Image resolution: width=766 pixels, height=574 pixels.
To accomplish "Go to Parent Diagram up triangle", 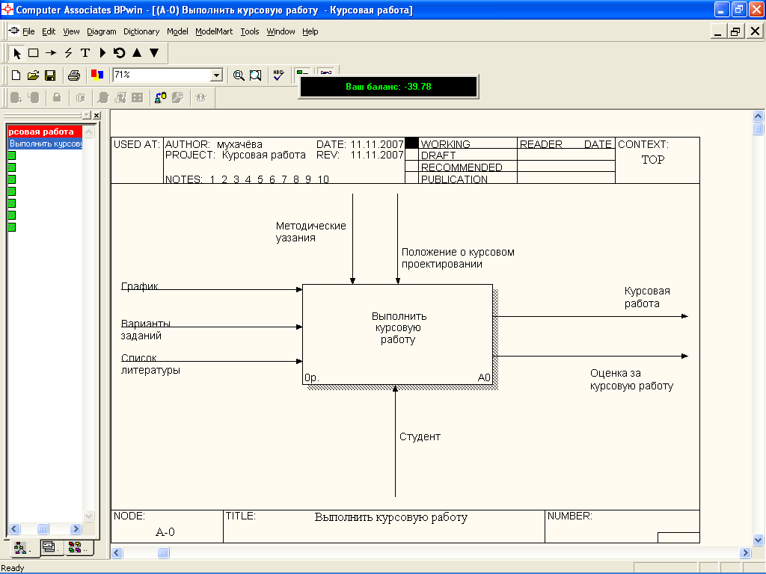I will tap(137, 53).
